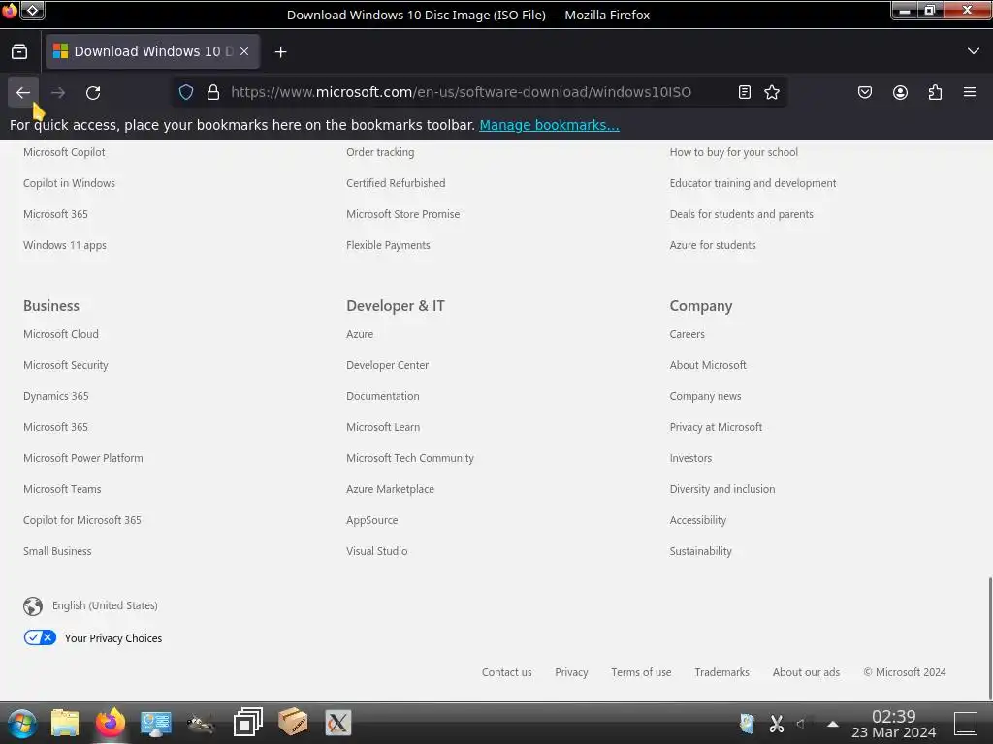Screen dimensions: 993x744
Task: Bookmark this page with the star icon
Action: coord(771,92)
